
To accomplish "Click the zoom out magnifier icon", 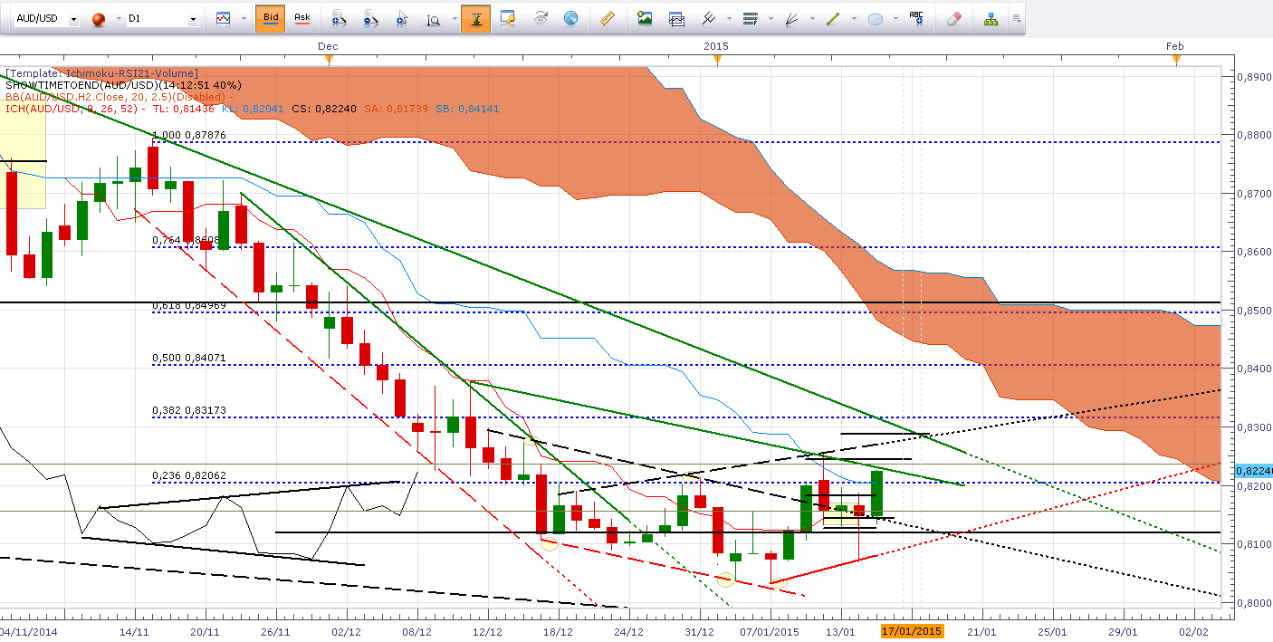I will (369, 18).
